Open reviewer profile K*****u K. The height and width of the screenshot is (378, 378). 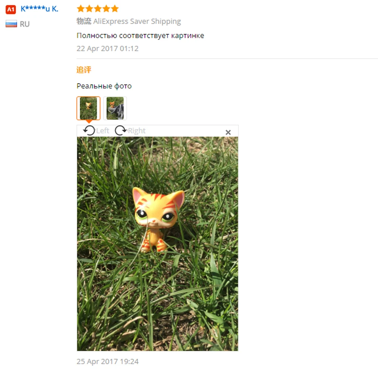(39, 9)
